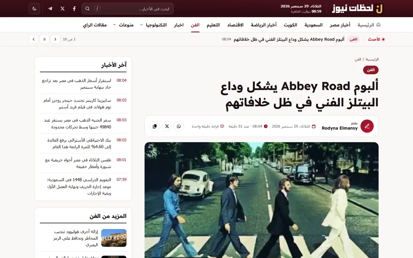Share article on X

point(167,126)
